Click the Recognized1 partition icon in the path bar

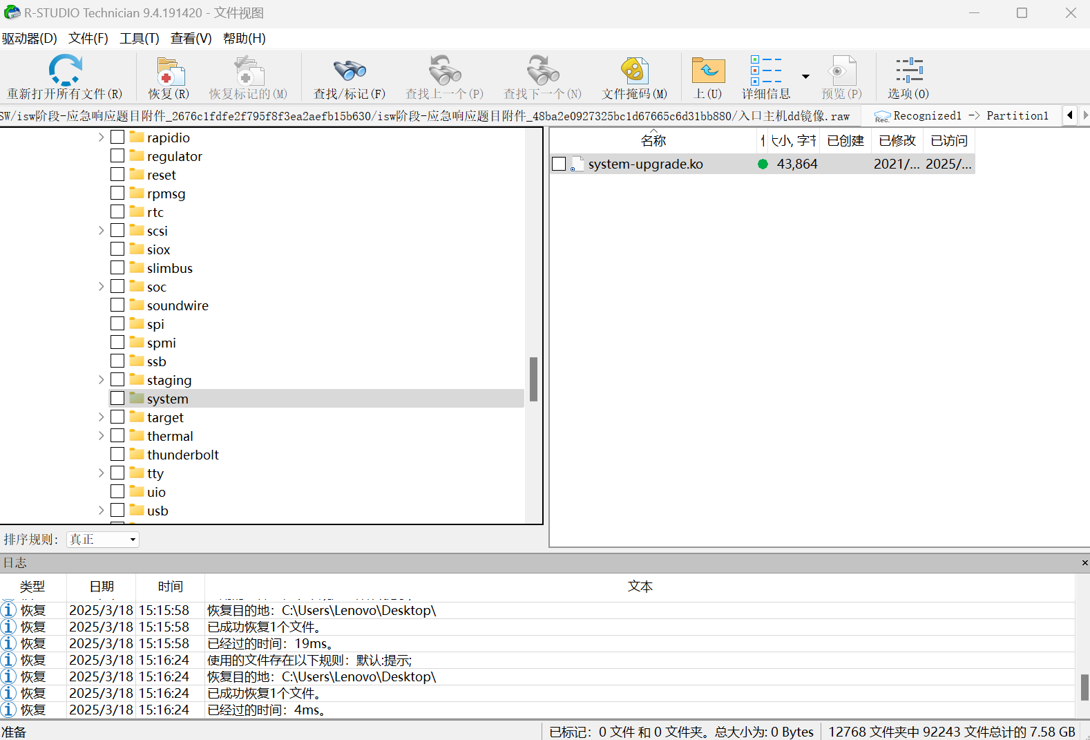pyautogui.click(x=882, y=116)
